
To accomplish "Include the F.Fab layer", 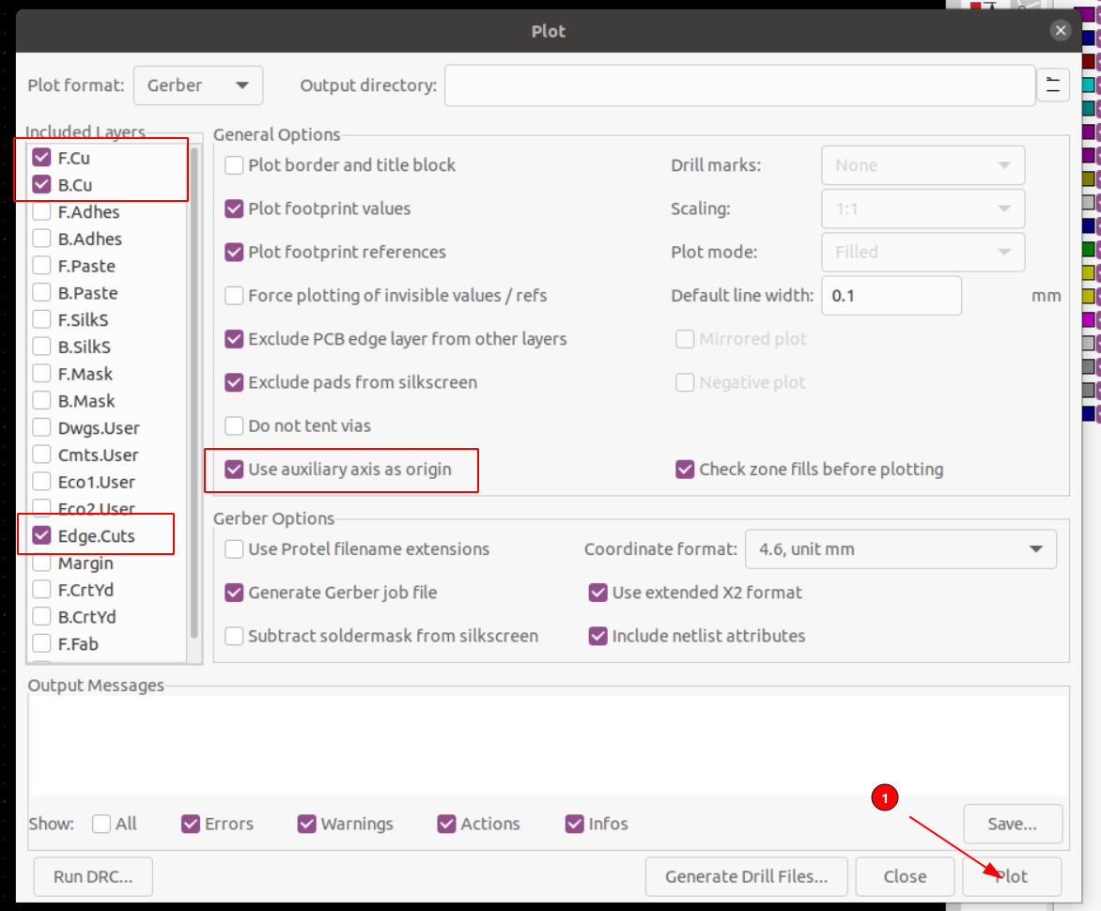I will click(41, 643).
